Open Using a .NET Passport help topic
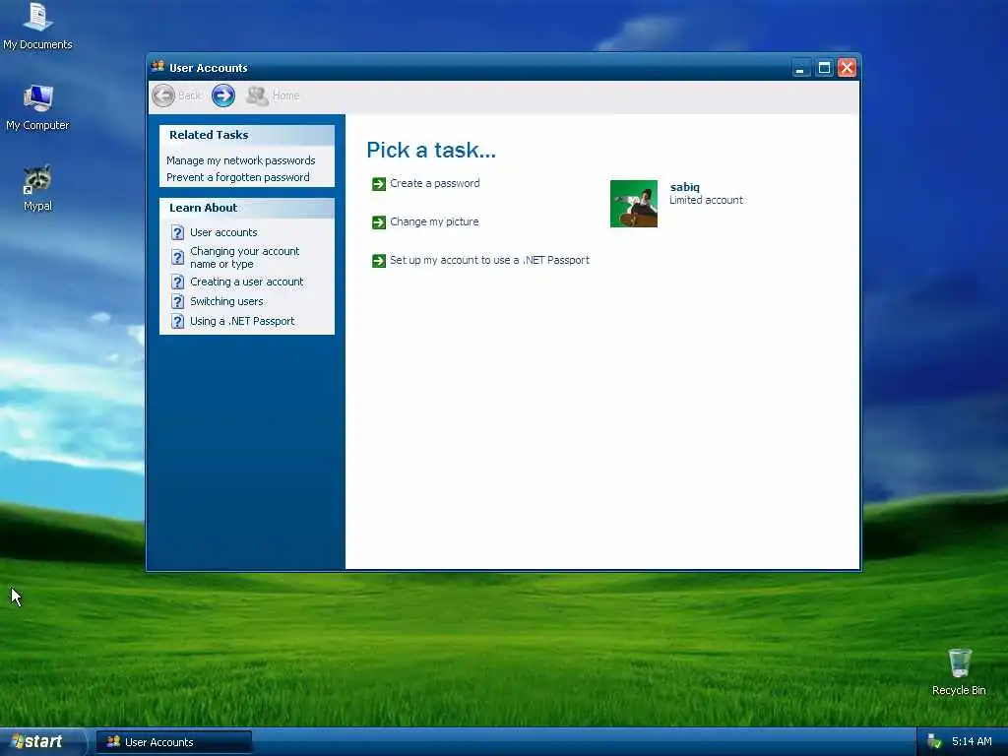1008x756 pixels. 242,322
